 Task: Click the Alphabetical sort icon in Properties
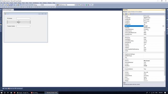[126, 14]
